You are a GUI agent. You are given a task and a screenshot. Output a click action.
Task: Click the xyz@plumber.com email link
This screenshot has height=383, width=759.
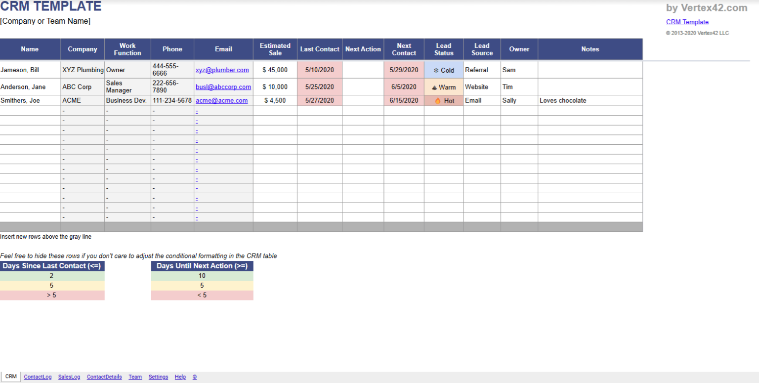tap(222, 70)
